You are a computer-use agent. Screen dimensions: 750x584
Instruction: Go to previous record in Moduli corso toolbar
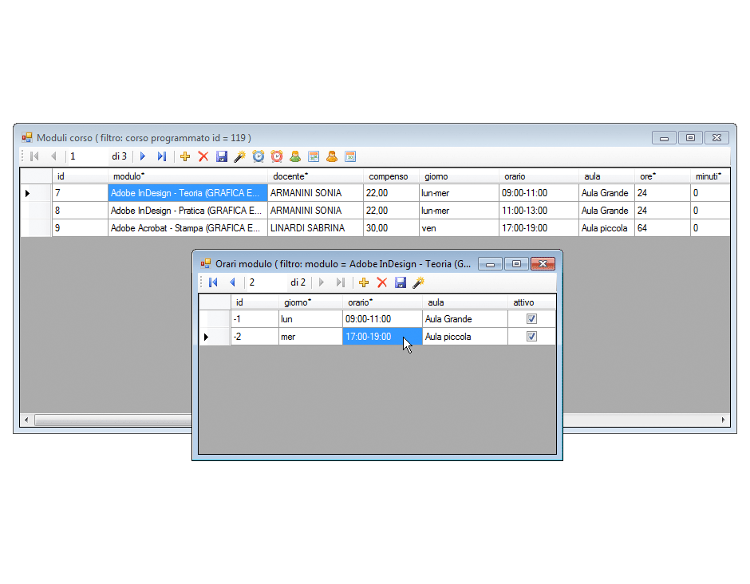53,156
